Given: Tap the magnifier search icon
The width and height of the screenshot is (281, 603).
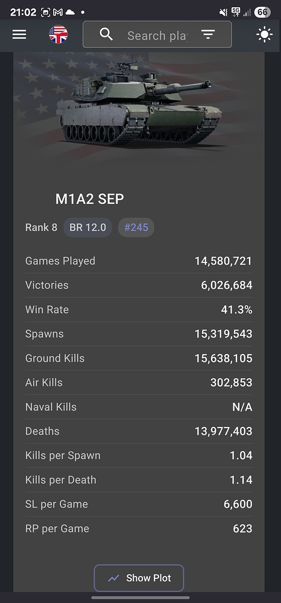Looking at the screenshot, I should click(106, 34).
